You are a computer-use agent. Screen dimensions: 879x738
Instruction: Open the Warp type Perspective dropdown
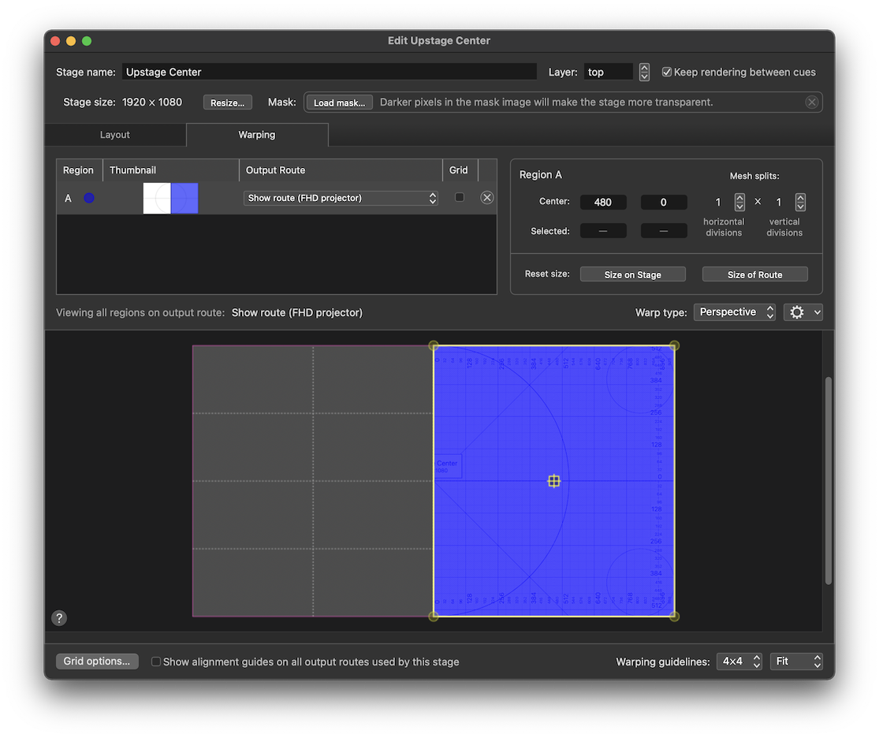734,312
